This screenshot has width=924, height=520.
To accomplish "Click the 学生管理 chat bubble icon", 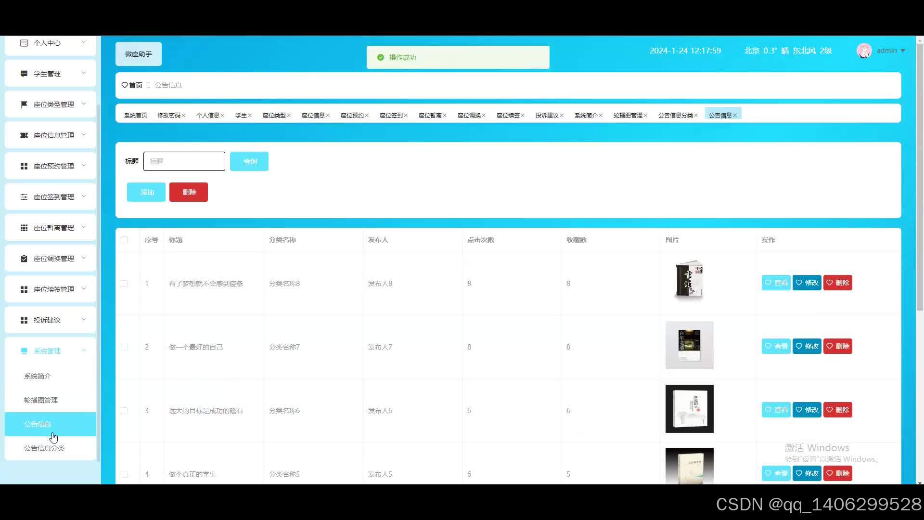I will click(x=24, y=74).
